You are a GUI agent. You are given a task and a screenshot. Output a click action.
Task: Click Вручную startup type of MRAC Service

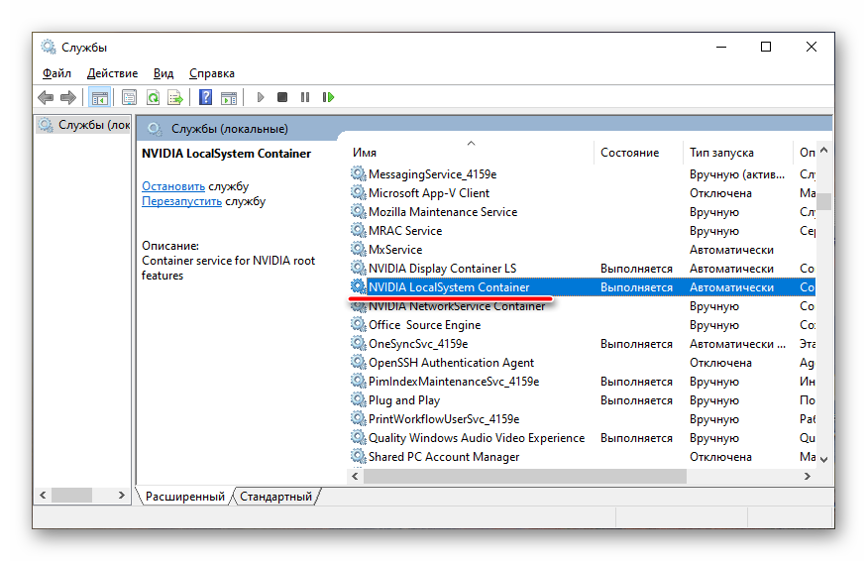click(713, 231)
